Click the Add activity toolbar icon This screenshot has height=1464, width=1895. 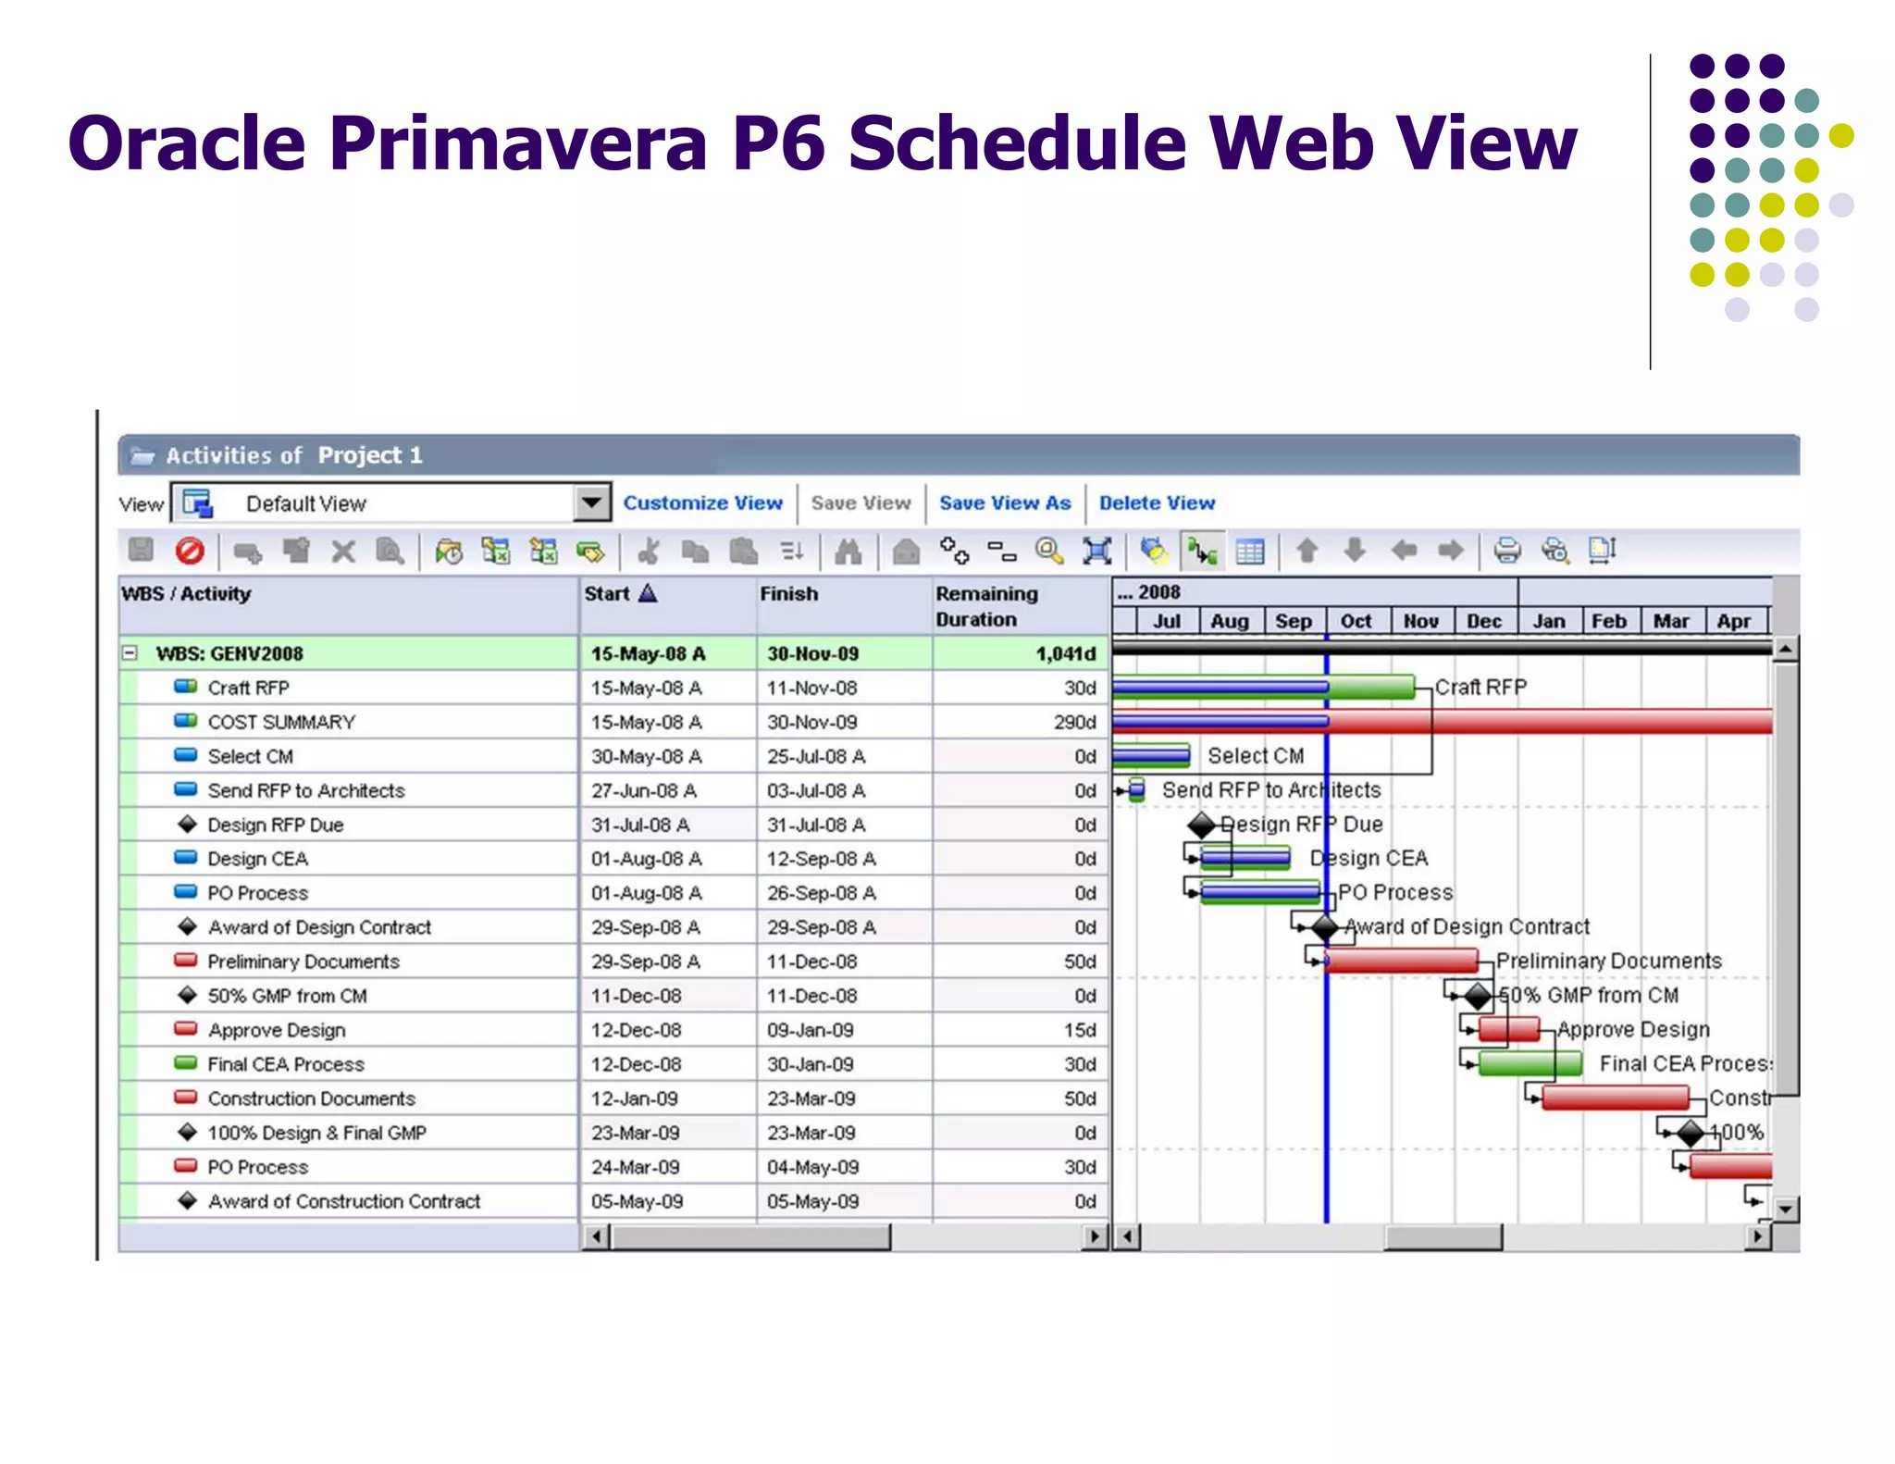coord(247,552)
